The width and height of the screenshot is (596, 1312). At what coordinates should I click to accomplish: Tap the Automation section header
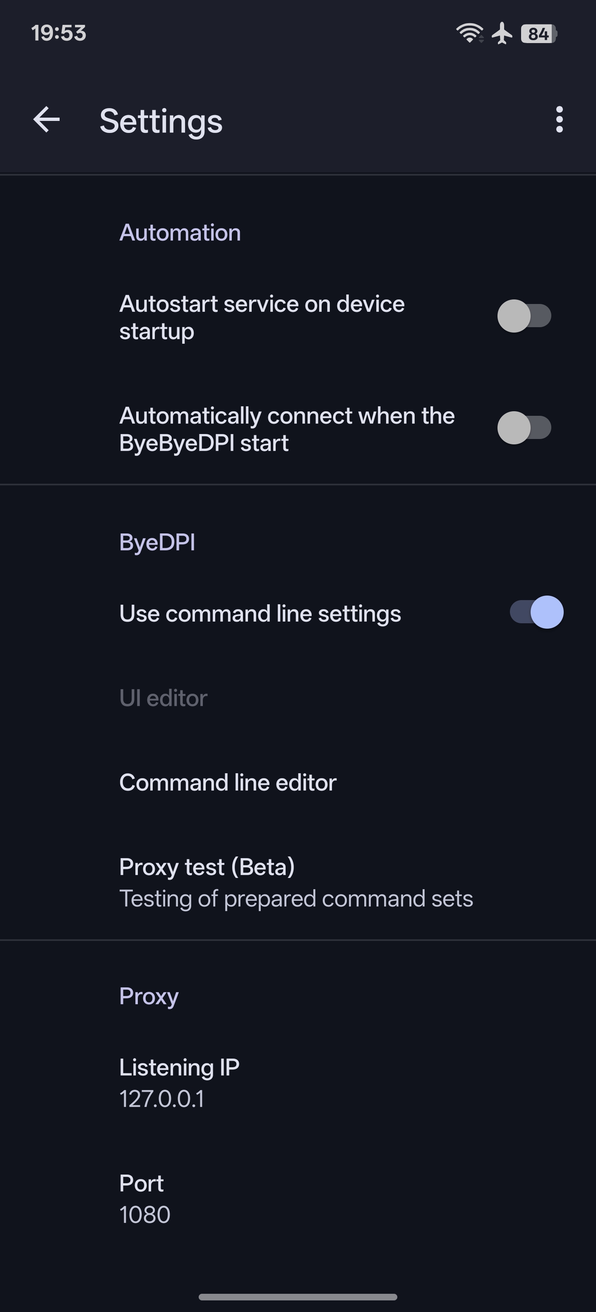[x=180, y=233]
